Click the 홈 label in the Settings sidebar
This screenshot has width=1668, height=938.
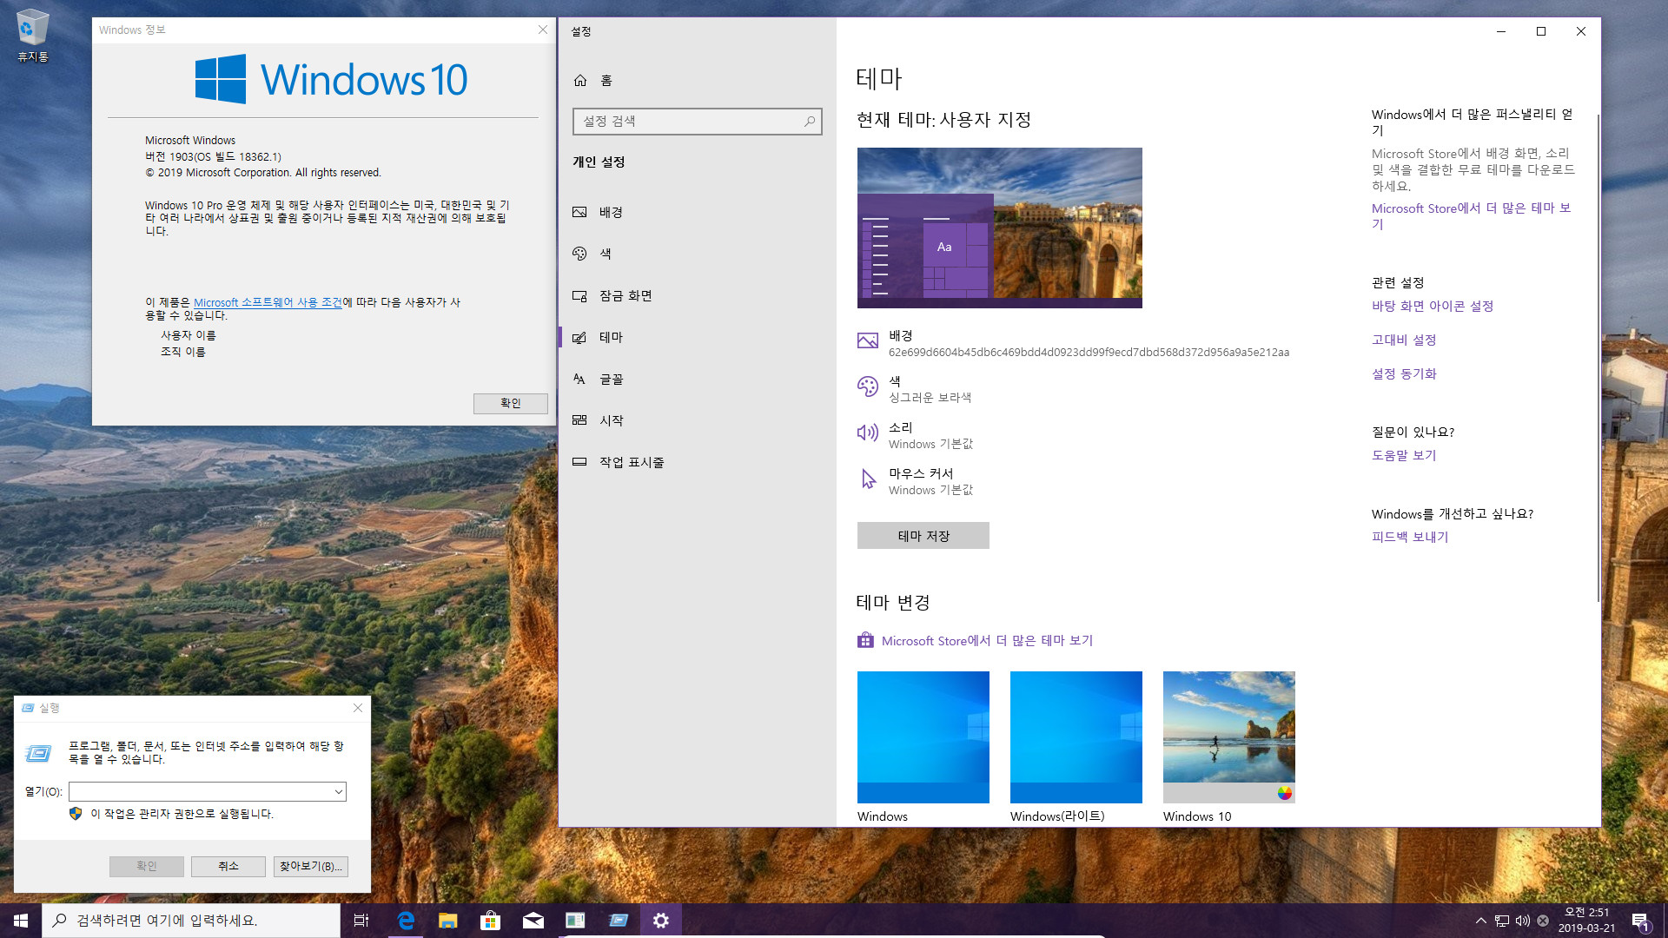[x=606, y=81]
